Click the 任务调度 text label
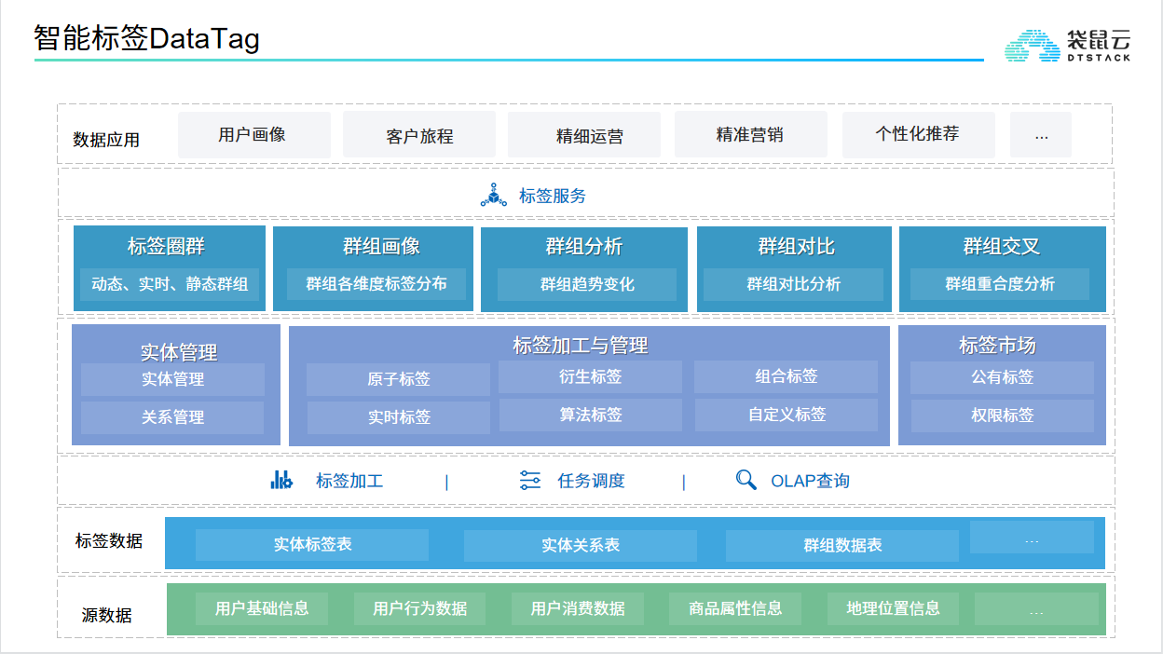 [x=591, y=481]
